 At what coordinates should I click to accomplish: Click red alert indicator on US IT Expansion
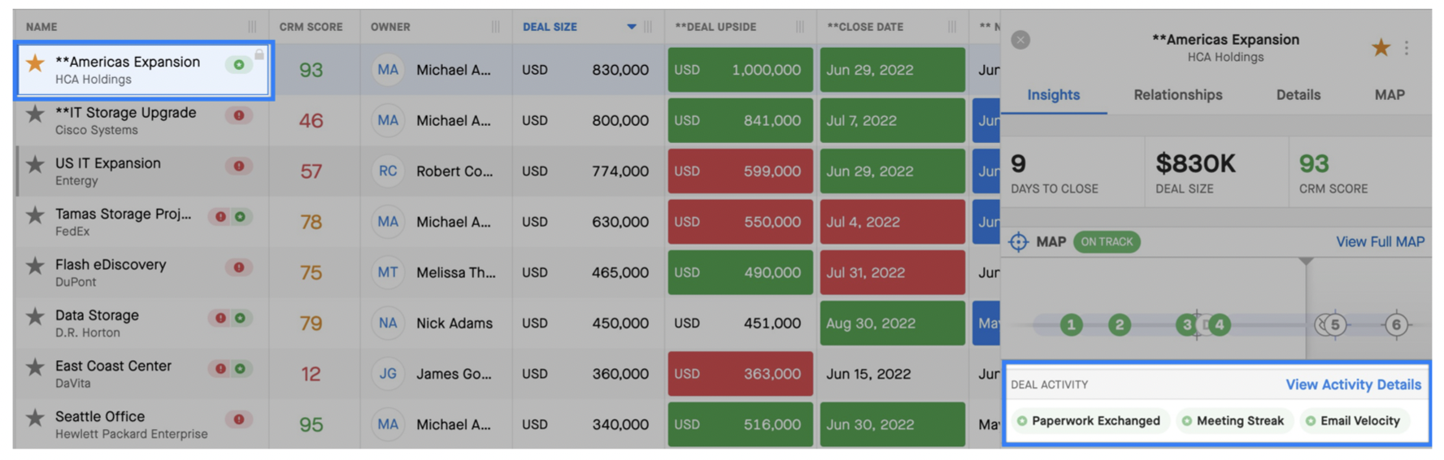(238, 166)
